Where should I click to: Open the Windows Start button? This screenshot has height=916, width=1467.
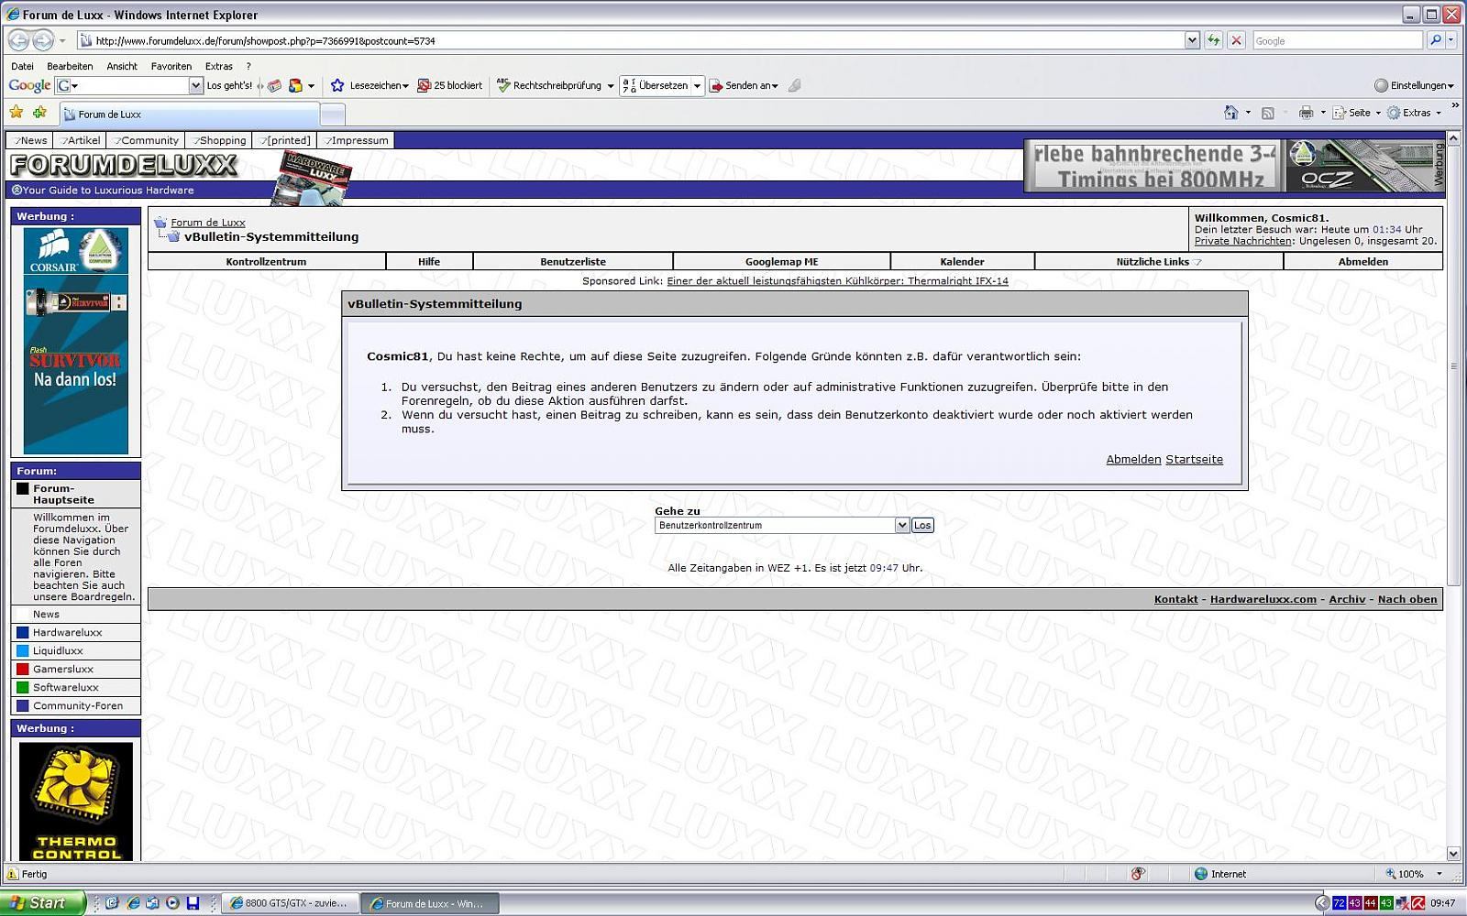coord(43,903)
